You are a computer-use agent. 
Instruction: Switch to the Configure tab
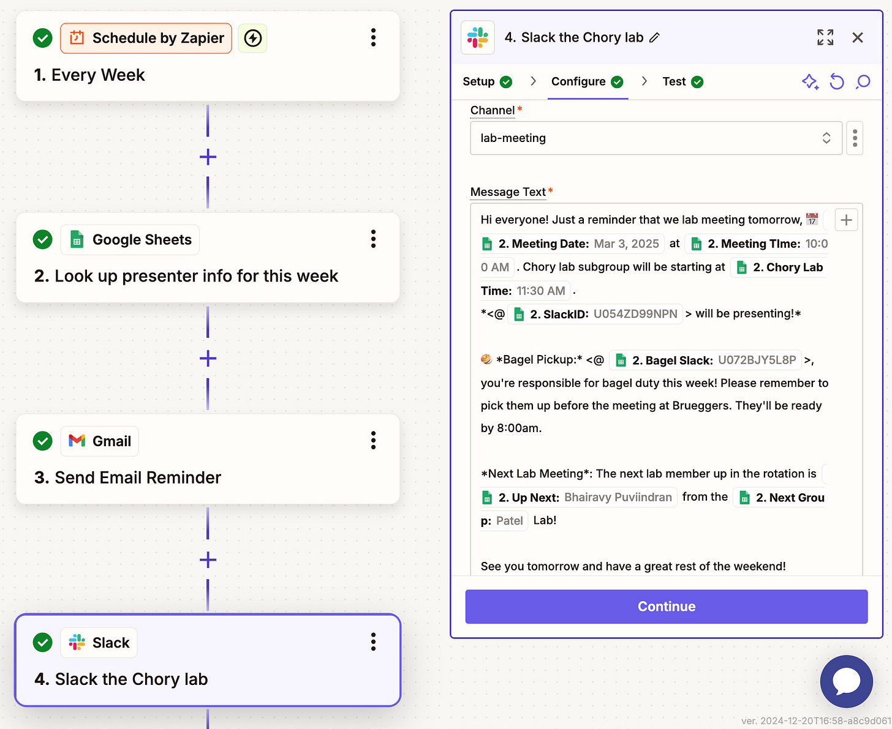tap(587, 81)
